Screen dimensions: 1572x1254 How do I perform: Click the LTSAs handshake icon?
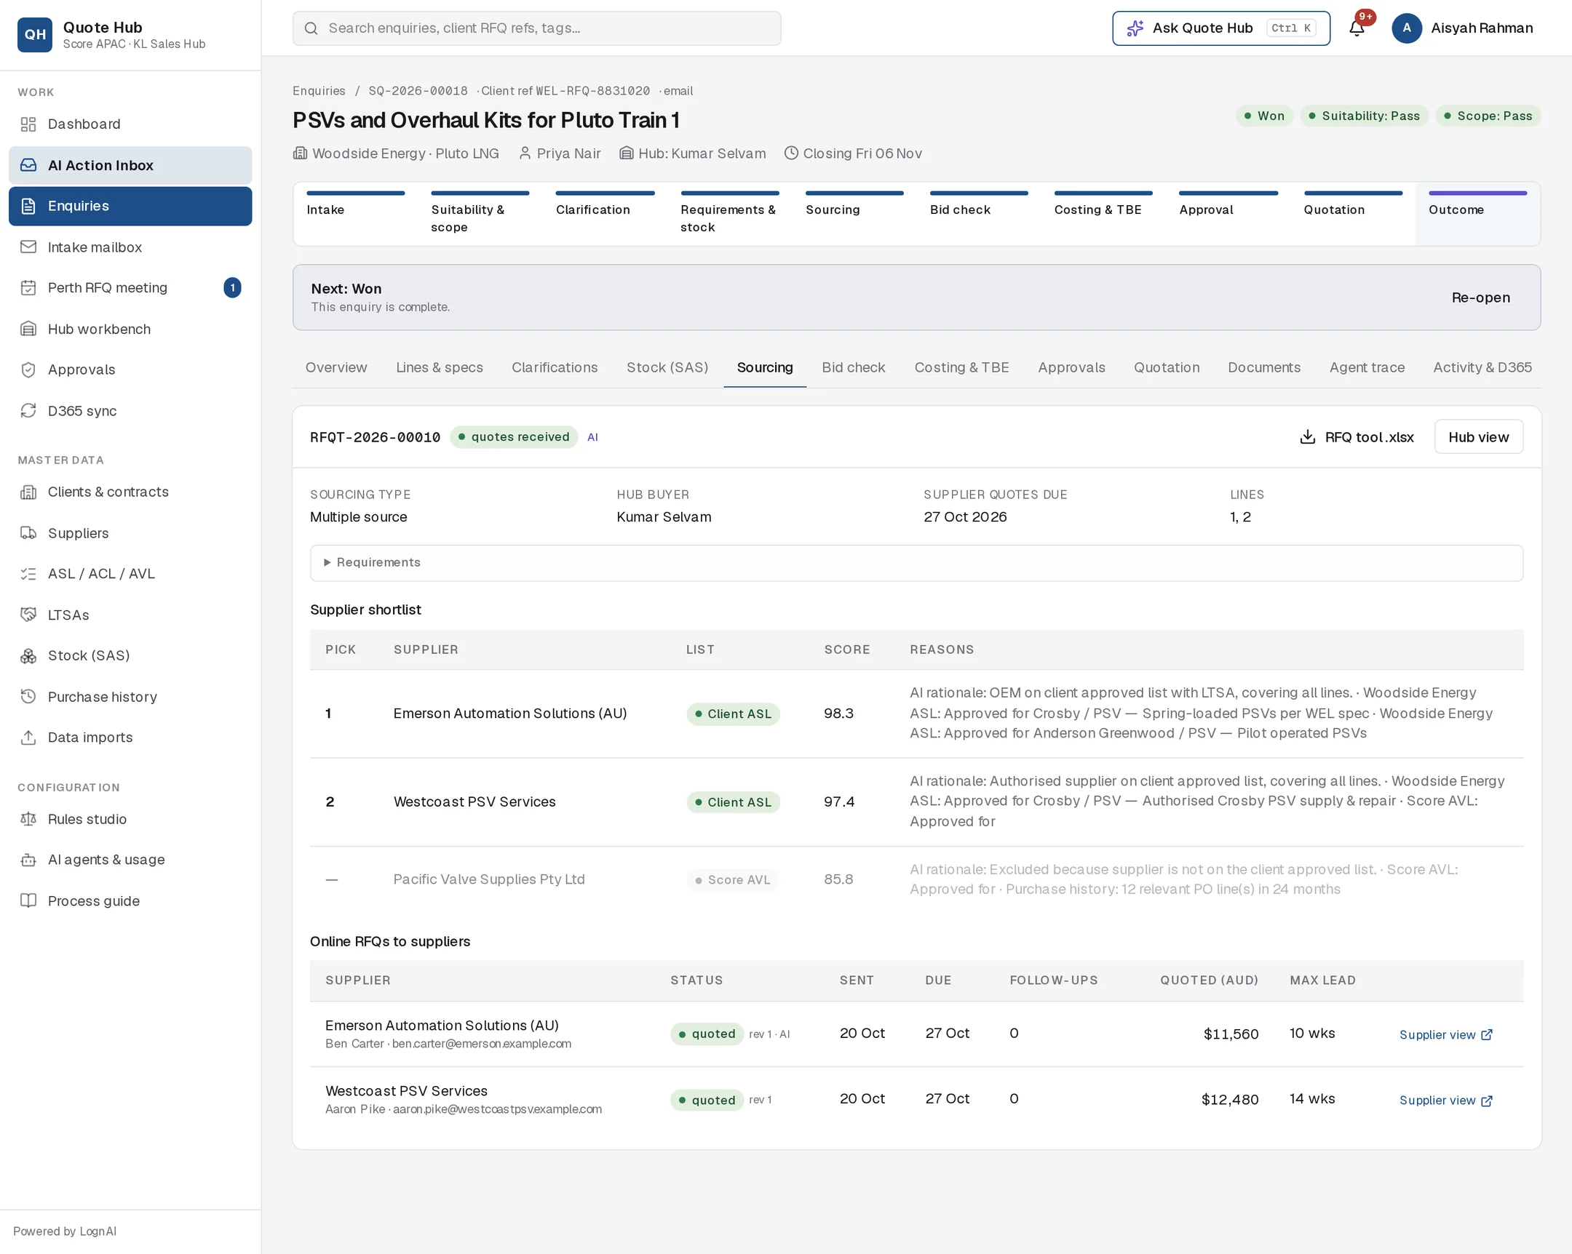coord(28,614)
